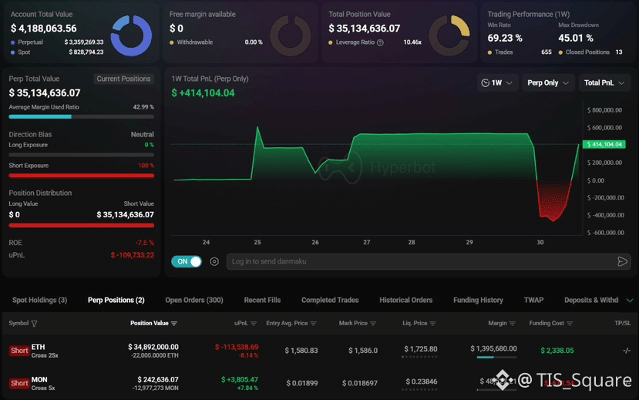
Task: Click the Short Exposure red bar
Action: point(81,176)
